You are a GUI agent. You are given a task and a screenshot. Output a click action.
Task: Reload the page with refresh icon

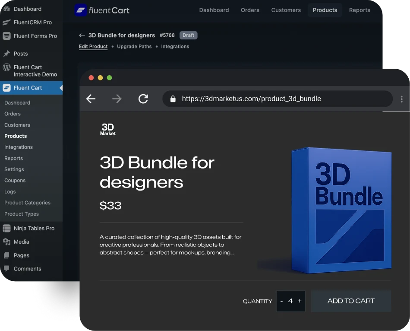[x=143, y=99]
